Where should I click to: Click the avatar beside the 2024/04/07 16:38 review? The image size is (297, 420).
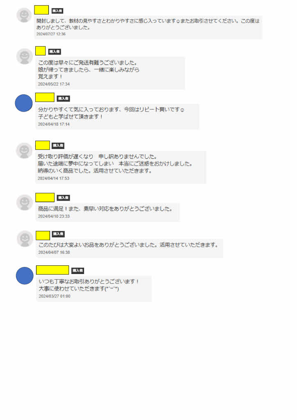coord(25,238)
